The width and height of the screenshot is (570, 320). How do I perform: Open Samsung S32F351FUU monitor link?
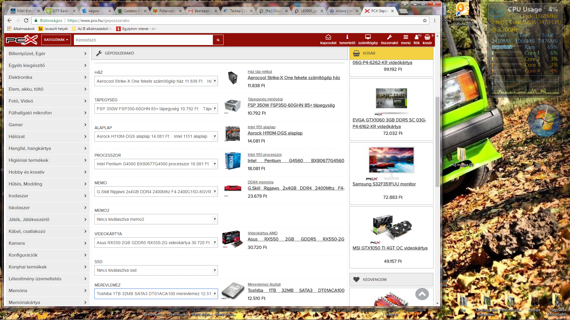tap(384, 184)
